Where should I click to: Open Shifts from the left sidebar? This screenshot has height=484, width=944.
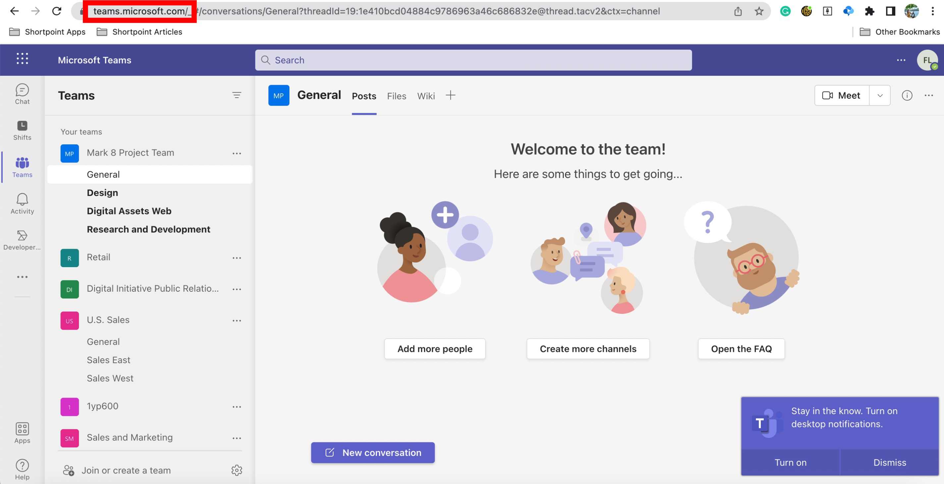click(x=22, y=130)
